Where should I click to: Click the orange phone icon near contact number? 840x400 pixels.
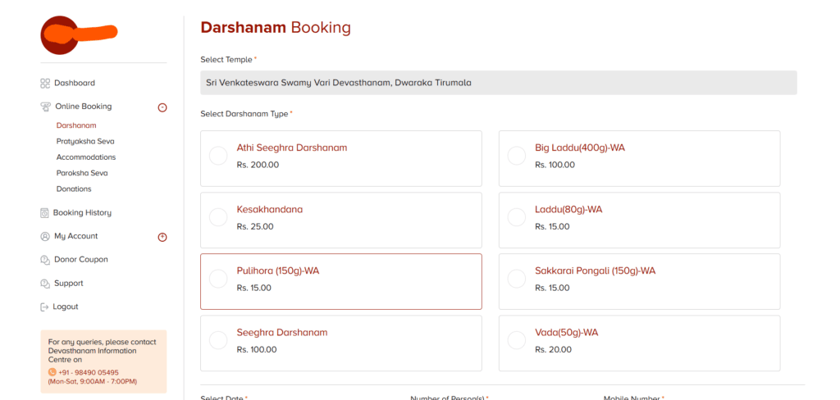coord(52,372)
